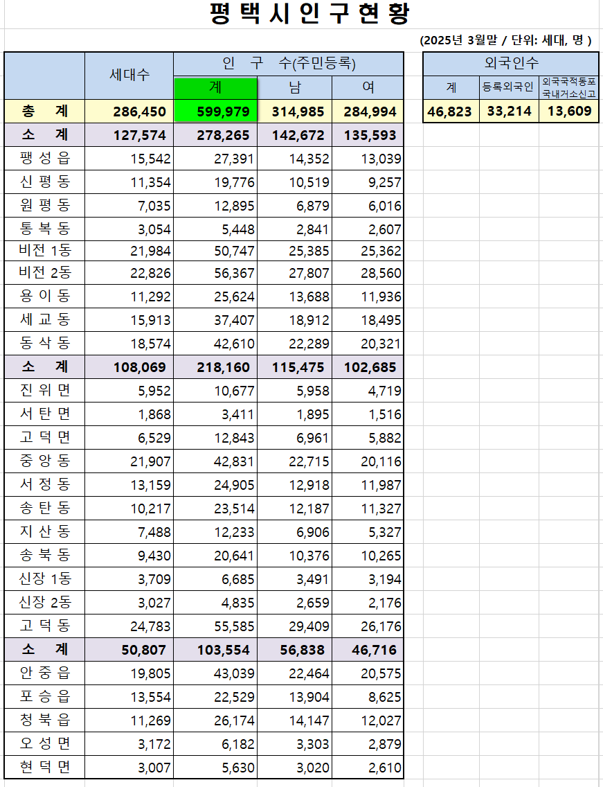
Task: Click the 인구수(주민등록) header cell
Action: (x=289, y=64)
